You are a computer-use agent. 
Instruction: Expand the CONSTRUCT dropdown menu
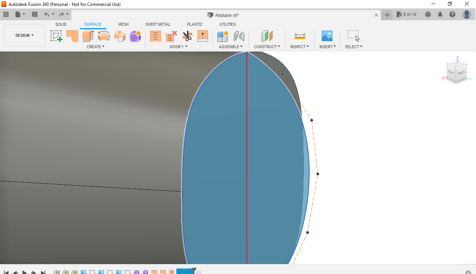click(267, 46)
